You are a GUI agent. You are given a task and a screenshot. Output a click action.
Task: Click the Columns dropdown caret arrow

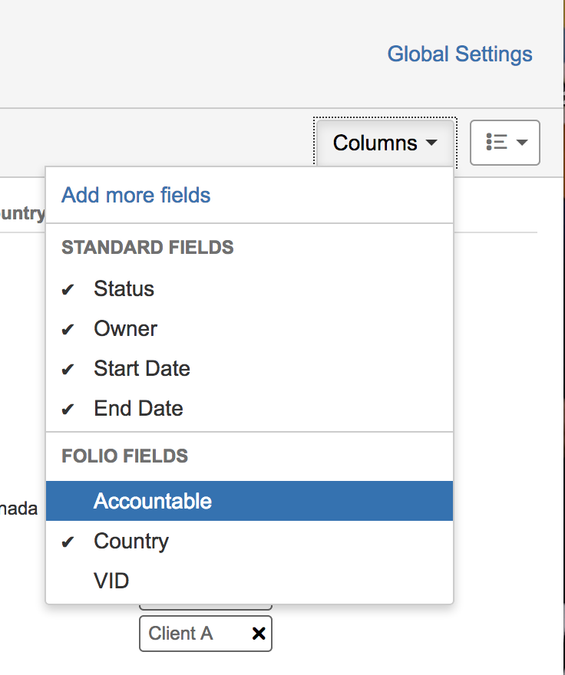(x=431, y=143)
